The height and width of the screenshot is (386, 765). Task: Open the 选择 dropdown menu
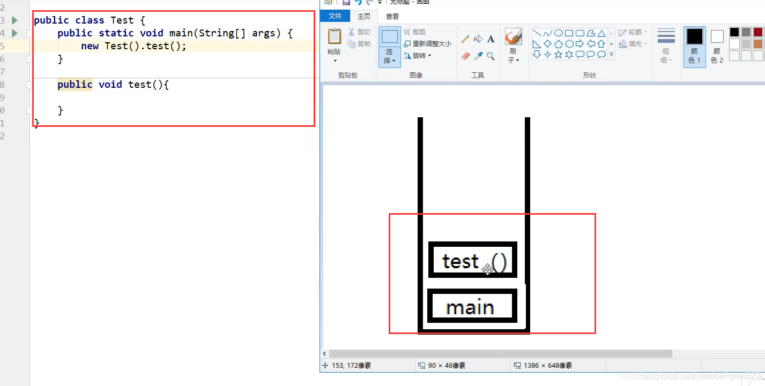[389, 57]
